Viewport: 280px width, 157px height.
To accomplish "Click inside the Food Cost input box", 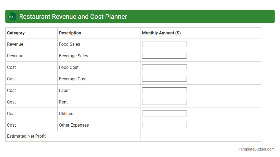I will point(164,67).
